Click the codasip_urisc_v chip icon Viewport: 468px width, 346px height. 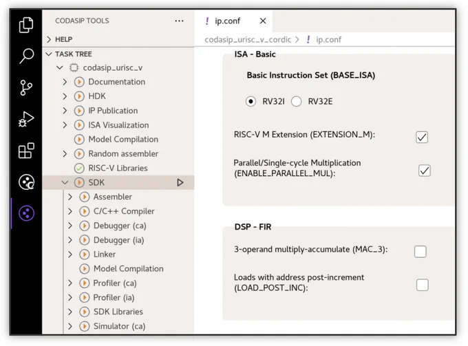[x=74, y=67]
